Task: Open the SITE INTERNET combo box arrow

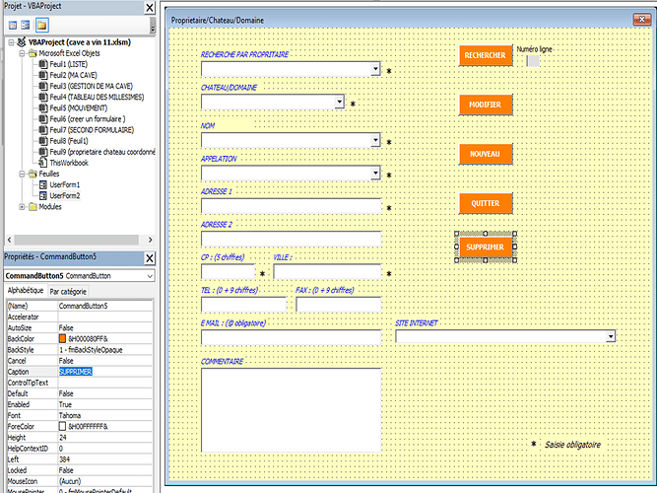Action: [612, 337]
